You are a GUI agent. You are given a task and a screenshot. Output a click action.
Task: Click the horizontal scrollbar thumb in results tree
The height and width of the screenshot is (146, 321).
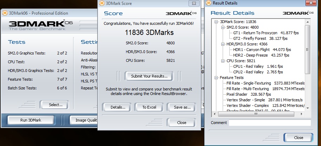(256, 114)
